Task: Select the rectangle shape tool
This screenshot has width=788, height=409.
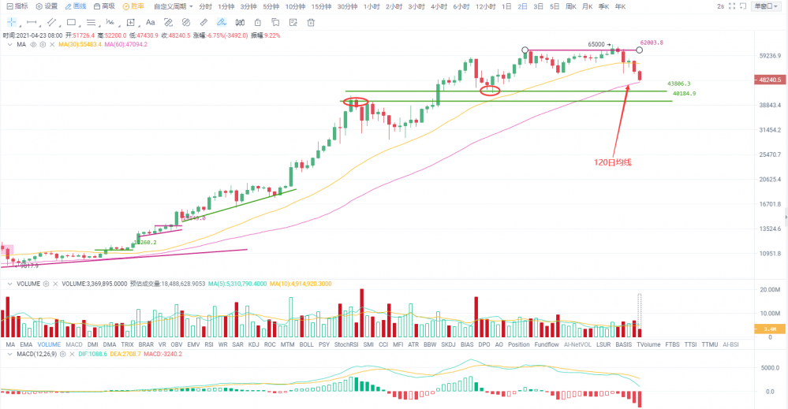Action: (71, 23)
